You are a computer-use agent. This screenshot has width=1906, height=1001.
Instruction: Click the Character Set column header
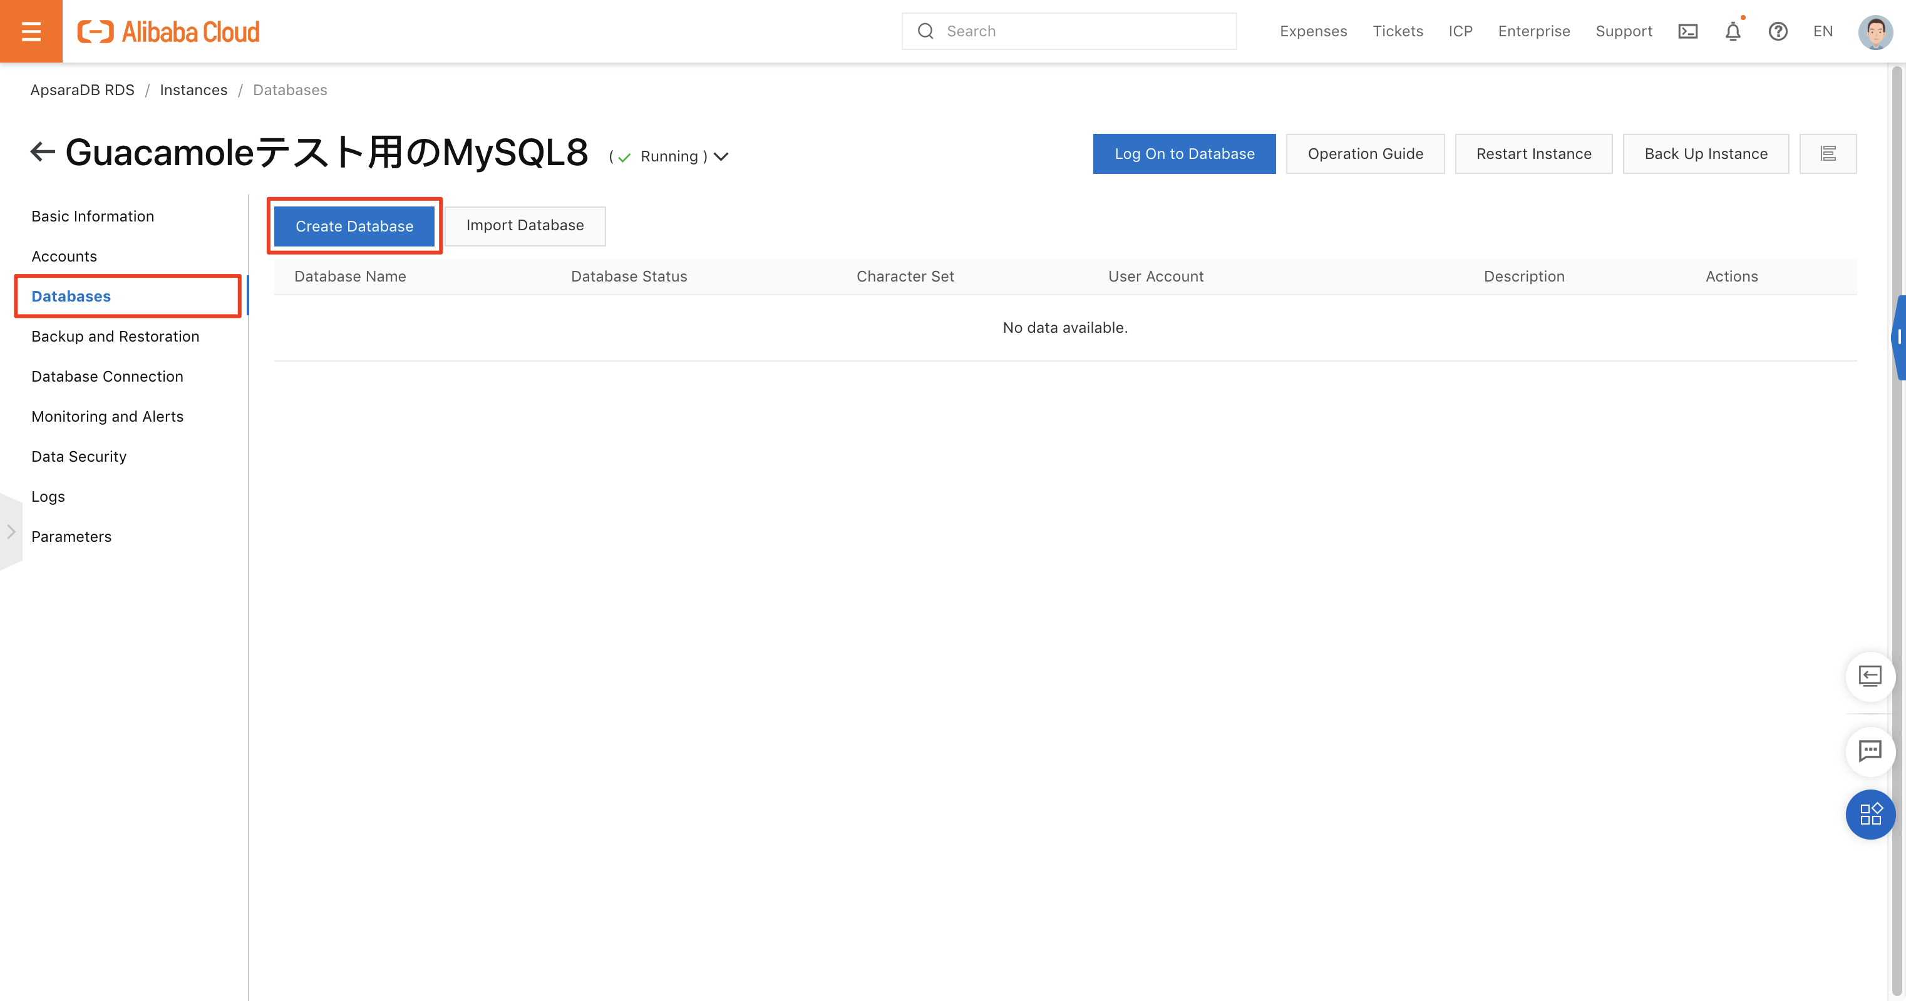click(x=905, y=277)
